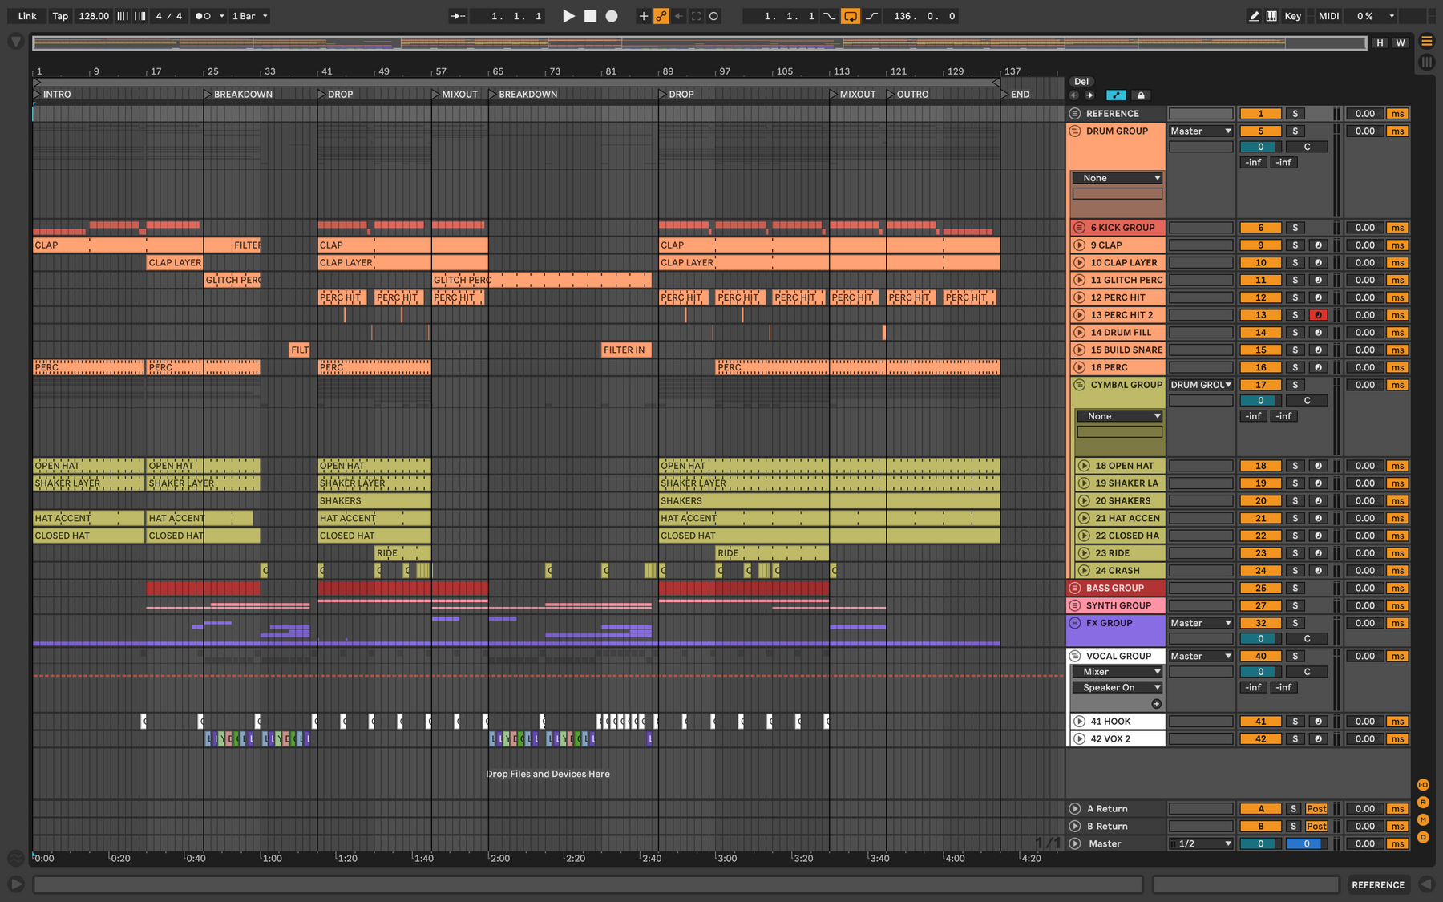Arm the arrangement Record button

pyautogui.click(x=612, y=16)
